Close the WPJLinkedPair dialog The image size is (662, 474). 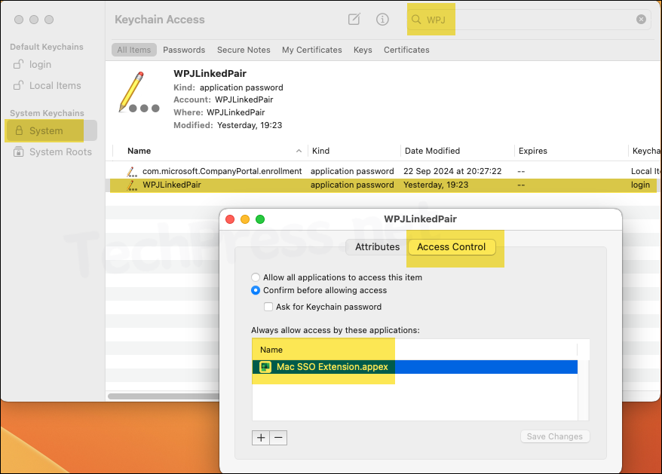pos(230,219)
